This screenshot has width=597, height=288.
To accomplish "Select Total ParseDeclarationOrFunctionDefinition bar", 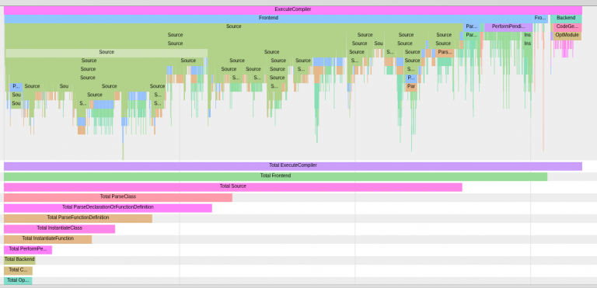I will 108,208.
